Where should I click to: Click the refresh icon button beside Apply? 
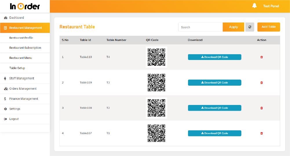click(250, 27)
